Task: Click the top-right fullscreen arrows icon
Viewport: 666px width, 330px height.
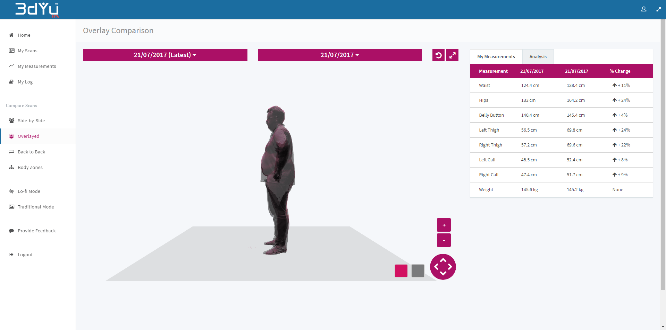Action: [x=658, y=9]
